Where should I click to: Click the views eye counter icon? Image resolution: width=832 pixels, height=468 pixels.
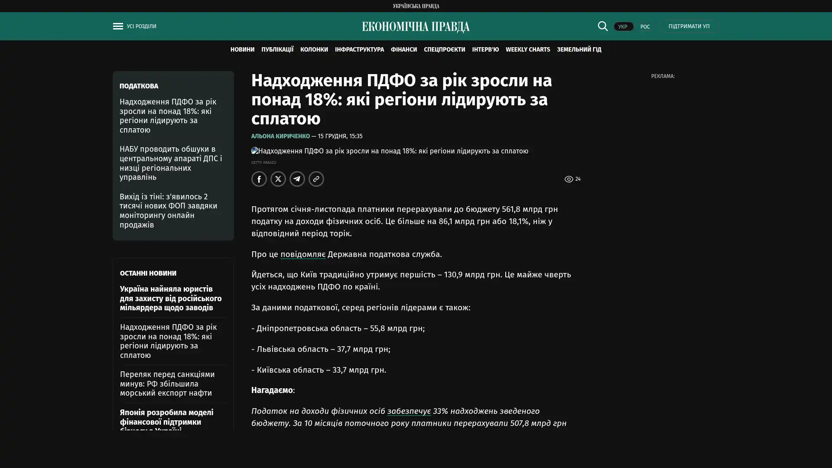(x=569, y=179)
